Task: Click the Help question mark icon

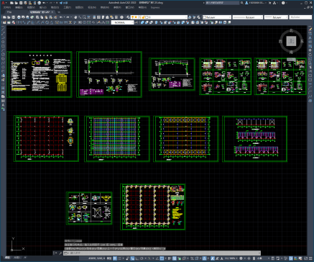Action: [283, 3]
